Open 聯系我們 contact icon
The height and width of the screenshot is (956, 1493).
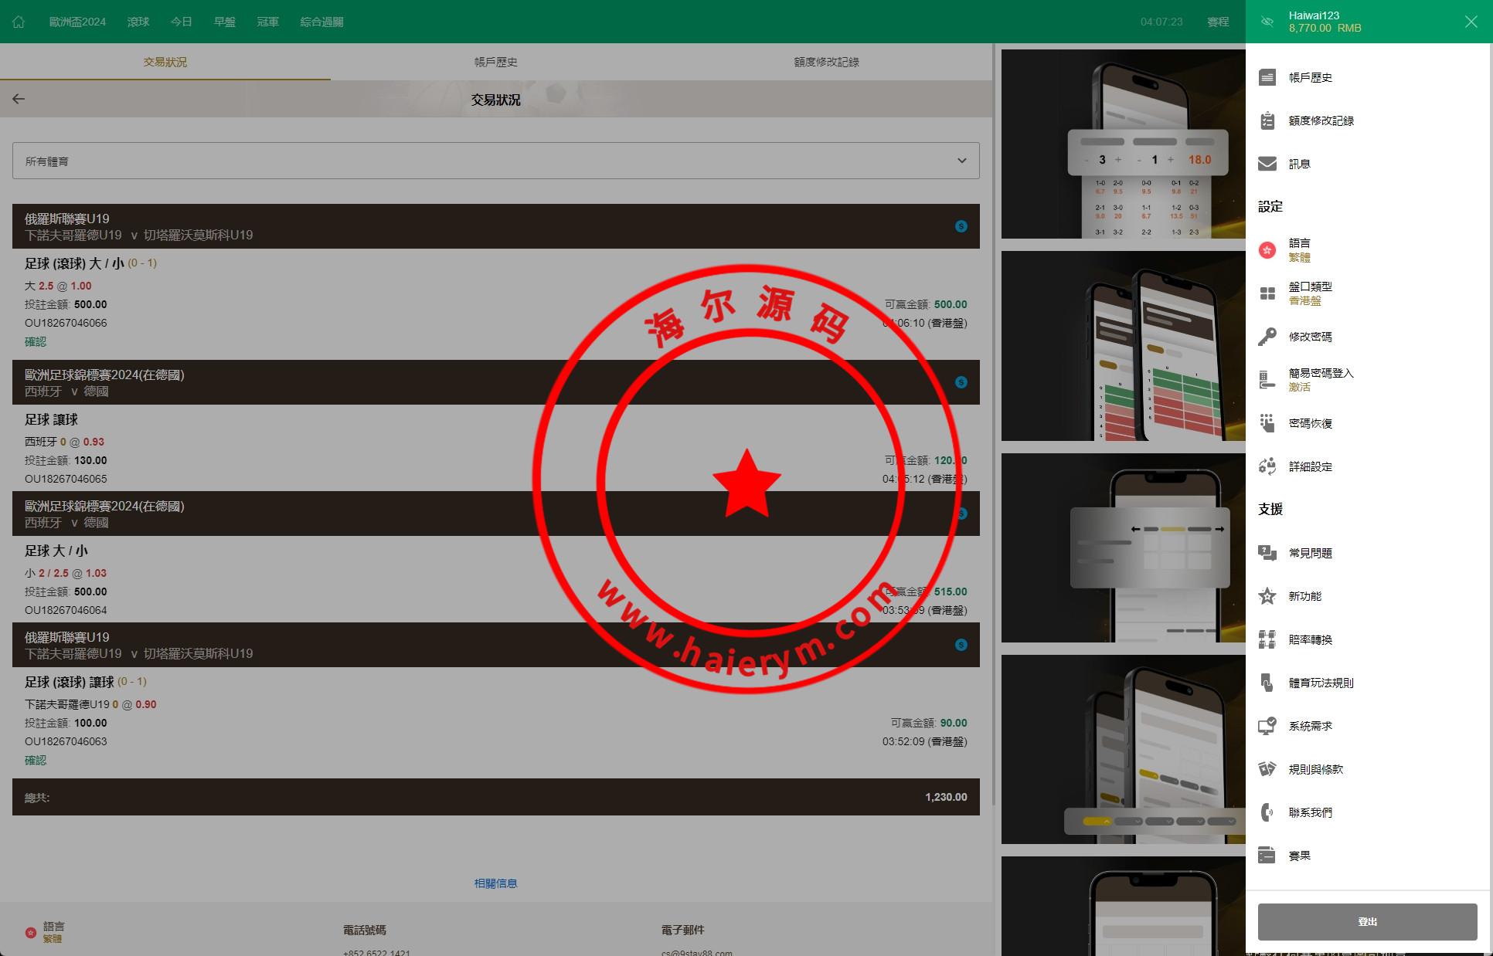tap(1267, 812)
